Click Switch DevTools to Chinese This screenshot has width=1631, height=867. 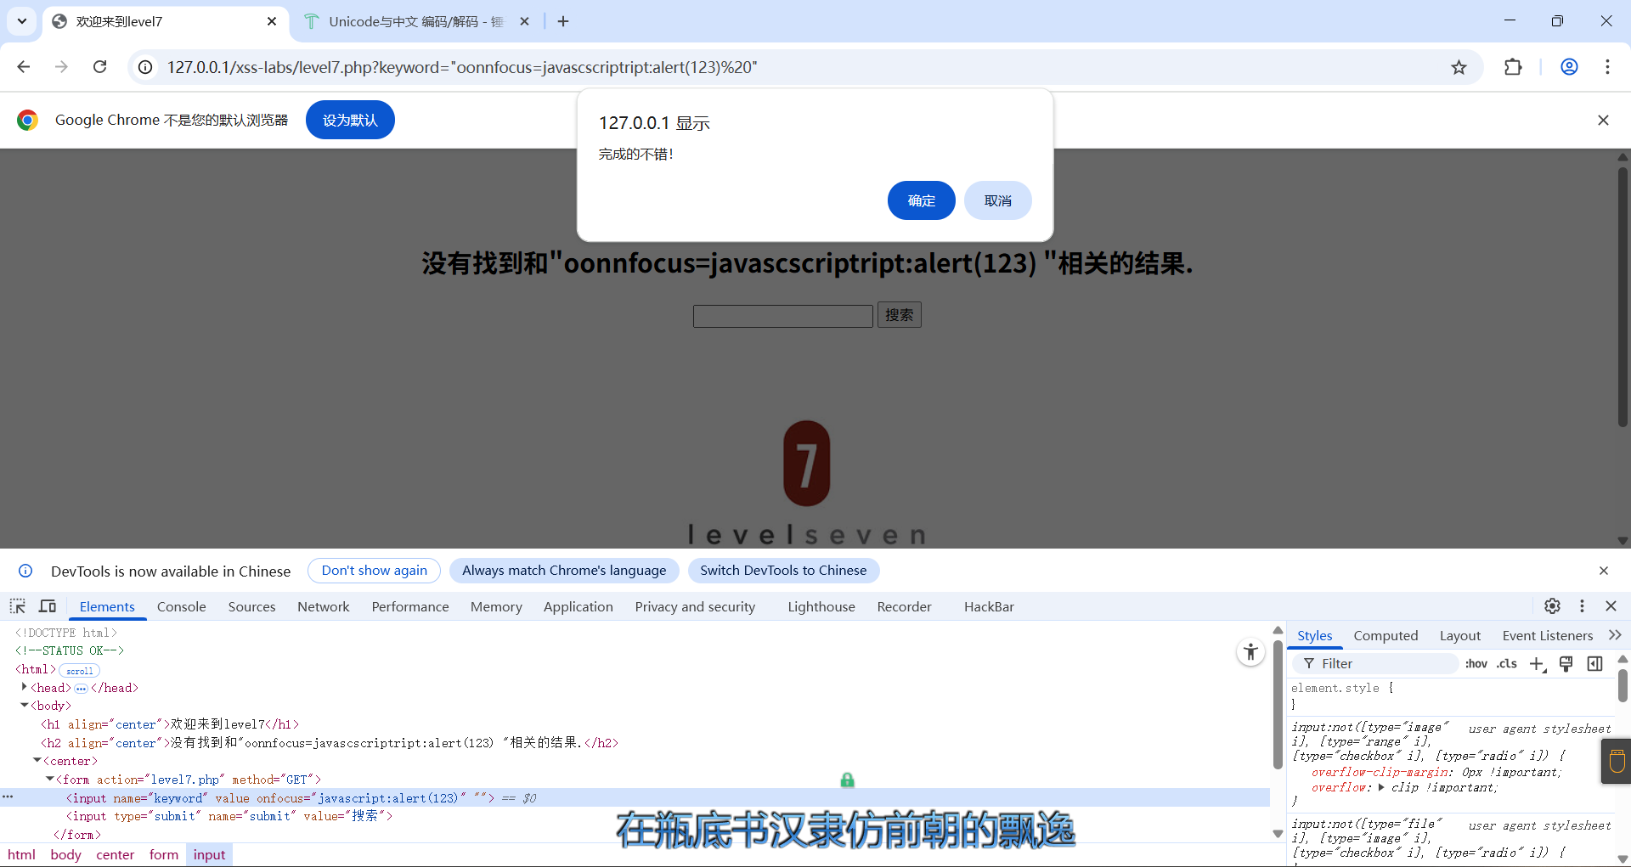tap(783, 571)
